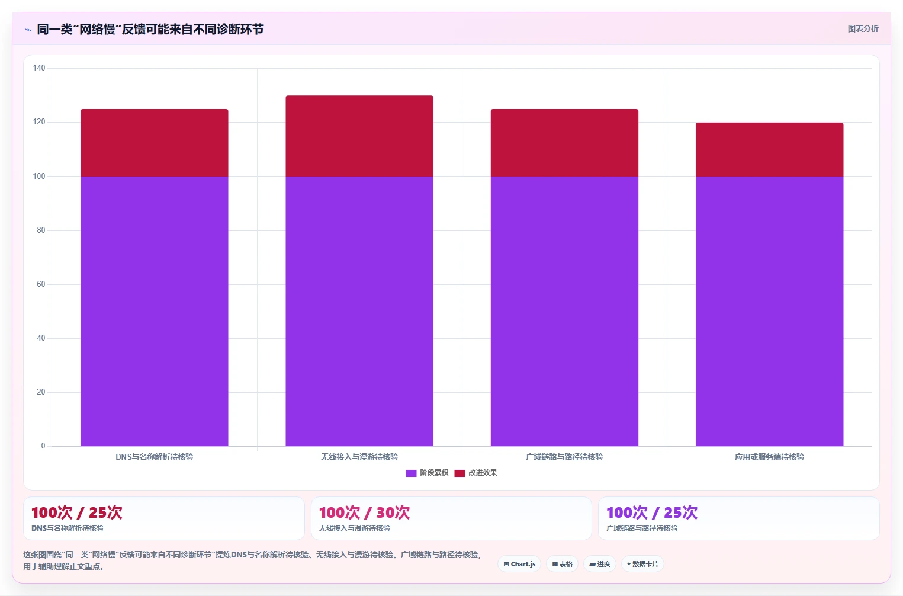Click the y-axis value 80
Image resolution: width=903 pixels, height=596 pixels.
[x=41, y=230]
